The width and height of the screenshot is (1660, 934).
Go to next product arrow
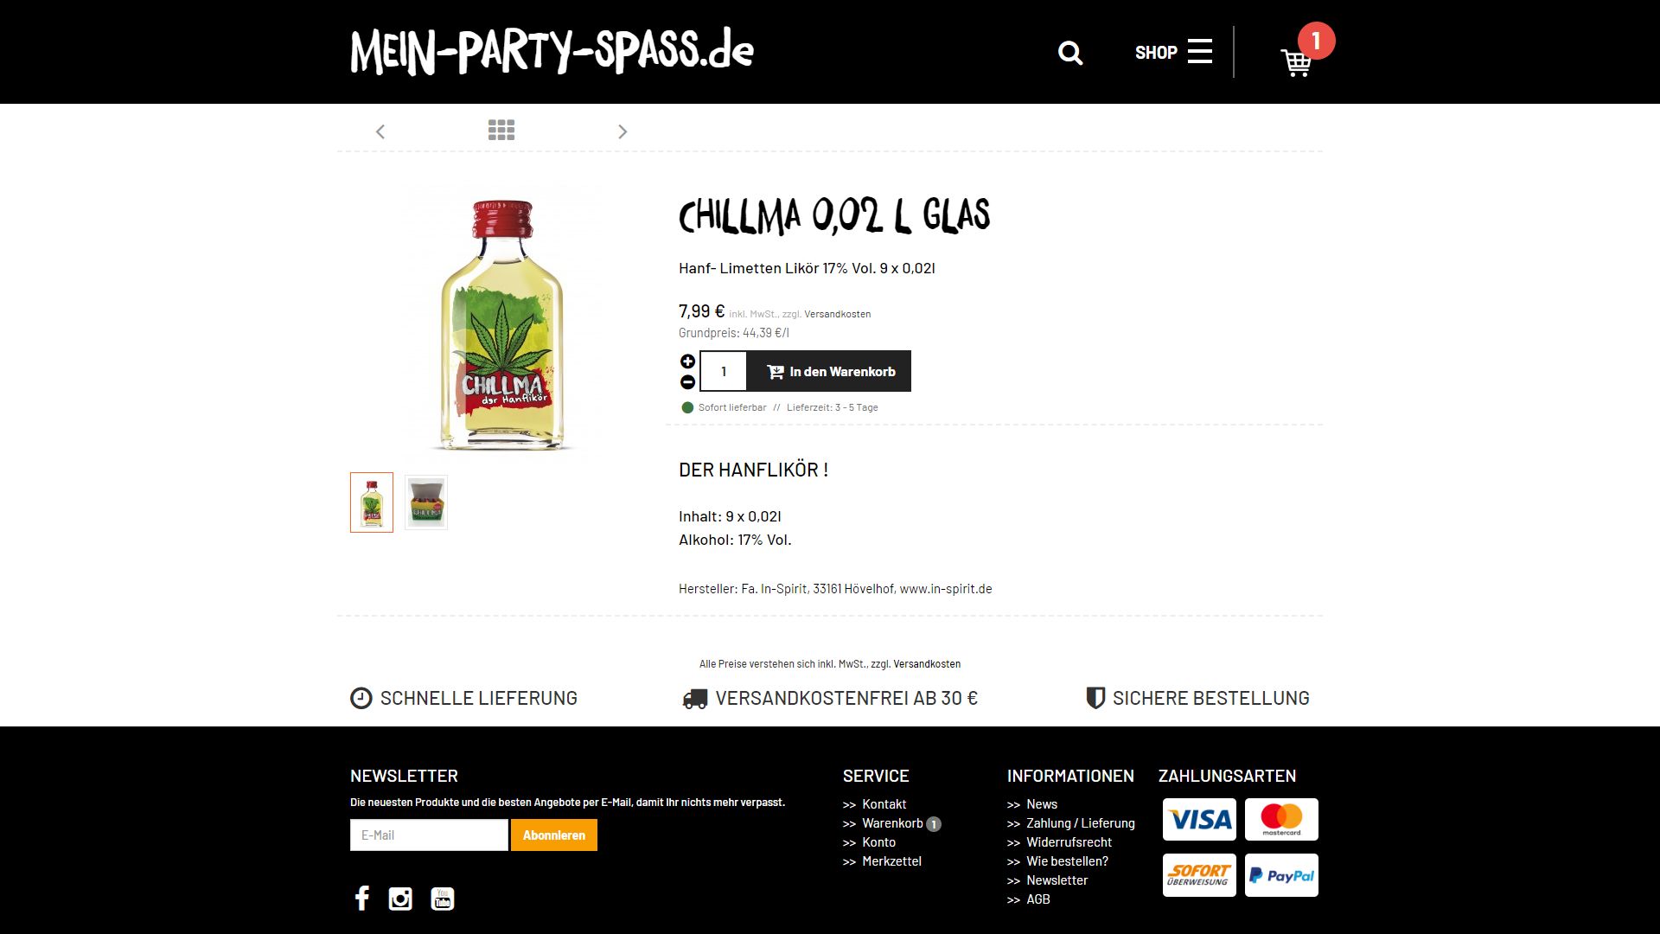click(x=622, y=131)
